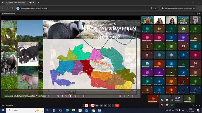Open Microsoft Word from the taskbar
Viewport: 202px width, 113px height.
[100, 111]
